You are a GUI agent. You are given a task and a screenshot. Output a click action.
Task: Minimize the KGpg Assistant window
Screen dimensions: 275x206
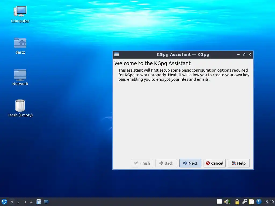pyautogui.click(x=238, y=54)
